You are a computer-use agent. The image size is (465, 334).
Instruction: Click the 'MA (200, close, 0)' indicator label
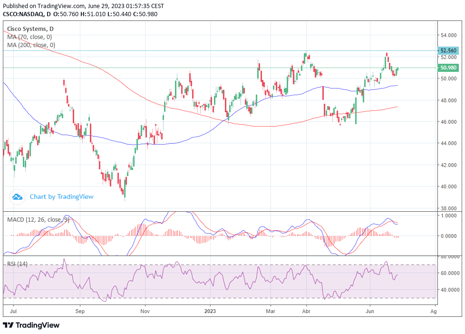(x=31, y=45)
